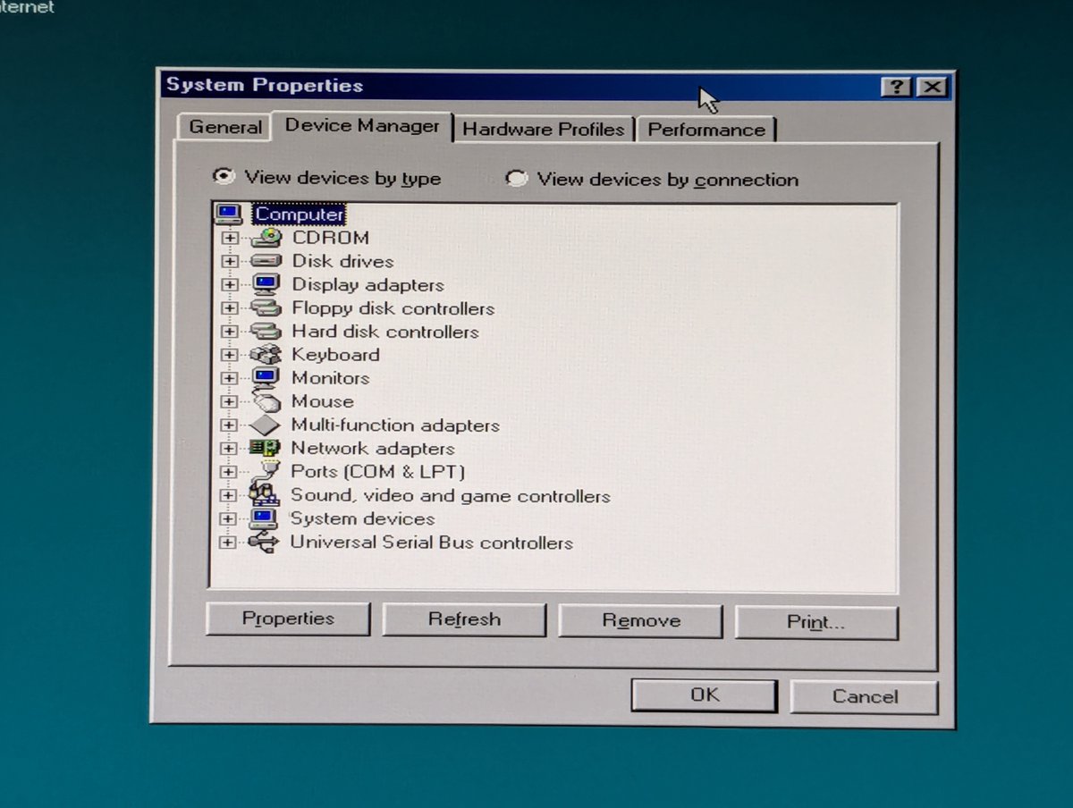Screen dimensions: 1073x808
Task: Click the Network adapters card icon
Action: (265, 449)
